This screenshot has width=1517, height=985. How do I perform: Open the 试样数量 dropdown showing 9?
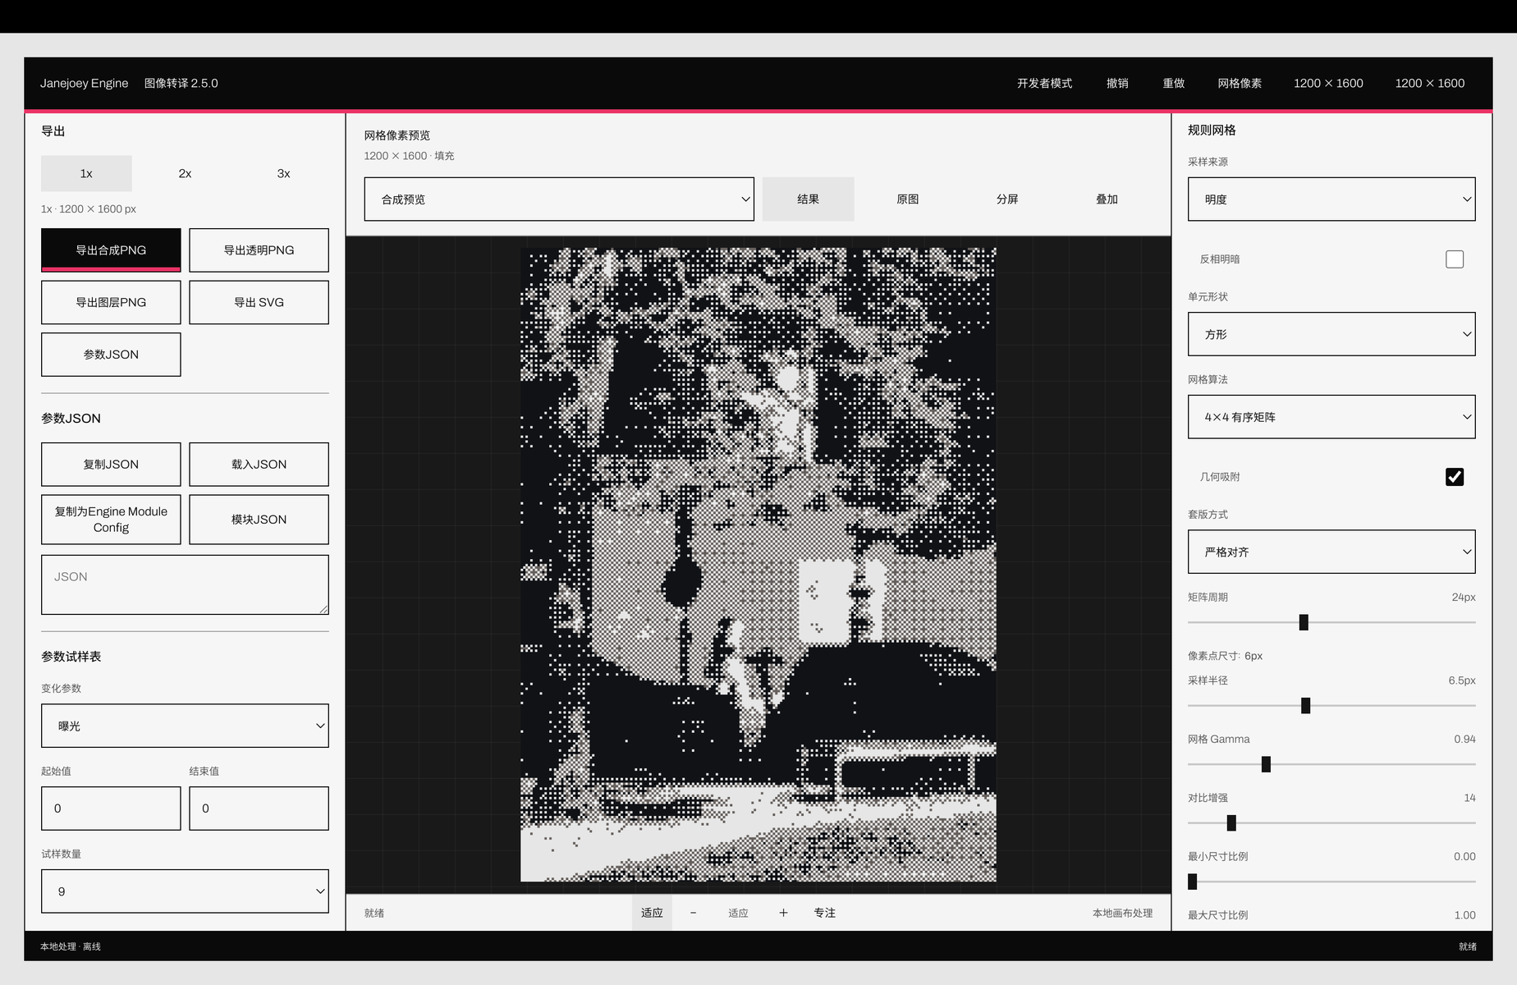pos(185,891)
